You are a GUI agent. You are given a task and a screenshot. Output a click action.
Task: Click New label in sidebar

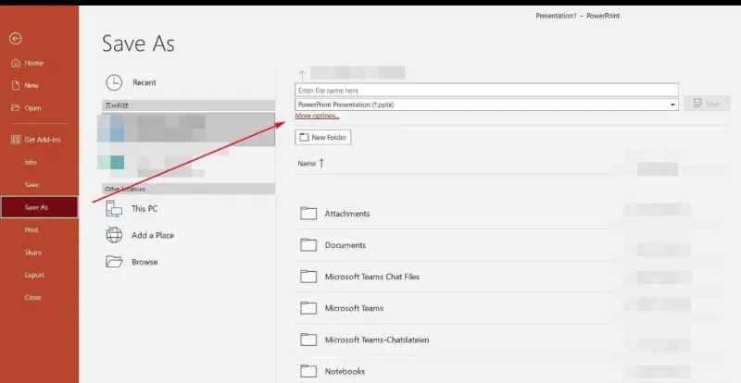[31, 85]
